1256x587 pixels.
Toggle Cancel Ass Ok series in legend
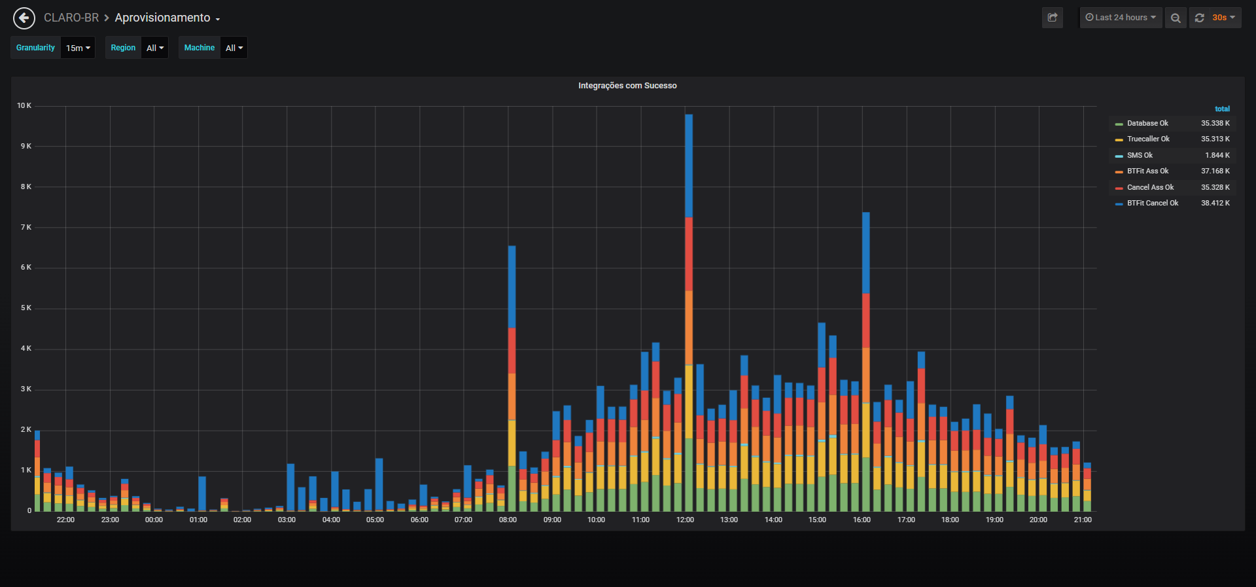[1150, 187]
